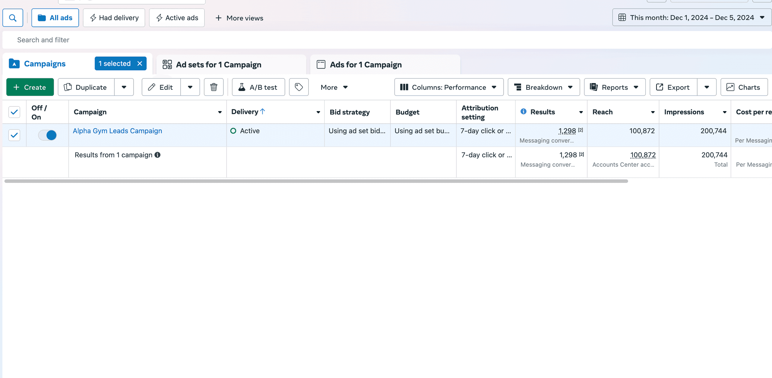Screen dimensions: 772x378
Task: Open the Reports dropdown
Action: (x=615, y=87)
